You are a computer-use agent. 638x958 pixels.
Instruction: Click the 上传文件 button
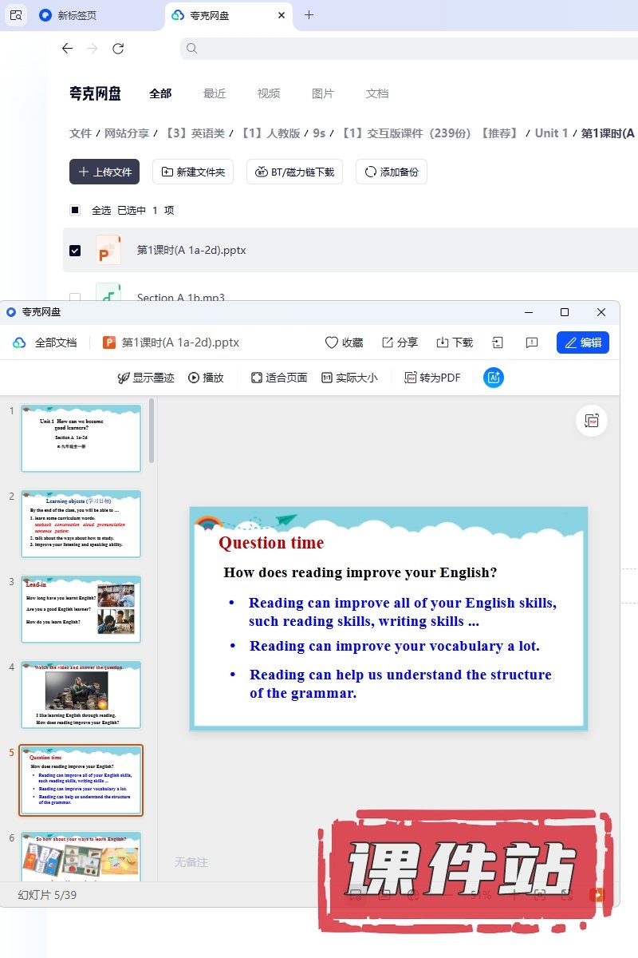point(104,172)
